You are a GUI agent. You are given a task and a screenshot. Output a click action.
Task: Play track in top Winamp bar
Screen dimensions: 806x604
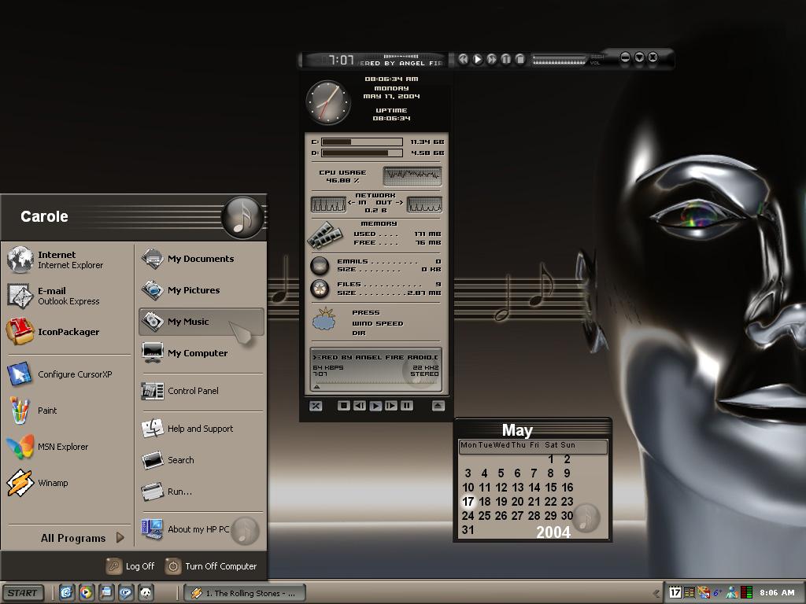pos(478,59)
